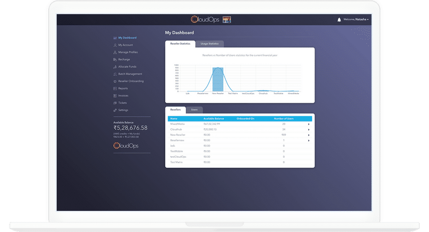Click the Tickets icon in sidebar

(x=115, y=103)
